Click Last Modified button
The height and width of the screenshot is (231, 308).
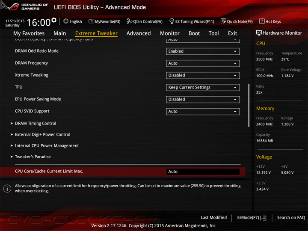214,218
